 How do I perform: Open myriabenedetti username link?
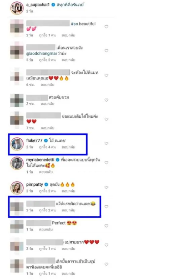(40, 160)
